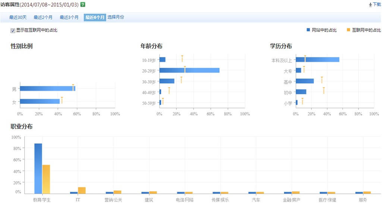
Task: Click the 汽车 category label
Action: tap(256, 200)
